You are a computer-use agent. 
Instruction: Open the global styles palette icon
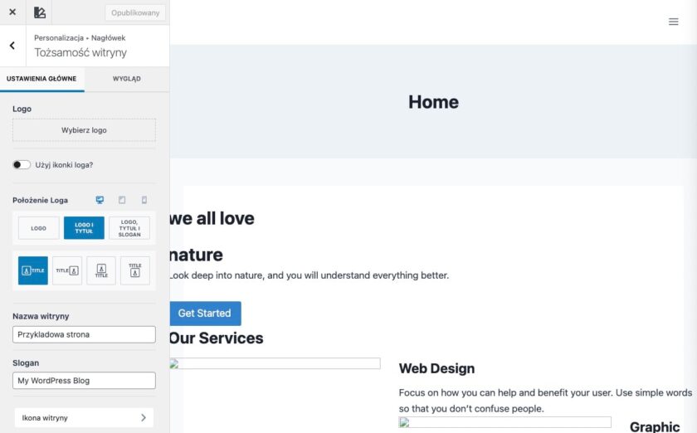tap(40, 12)
